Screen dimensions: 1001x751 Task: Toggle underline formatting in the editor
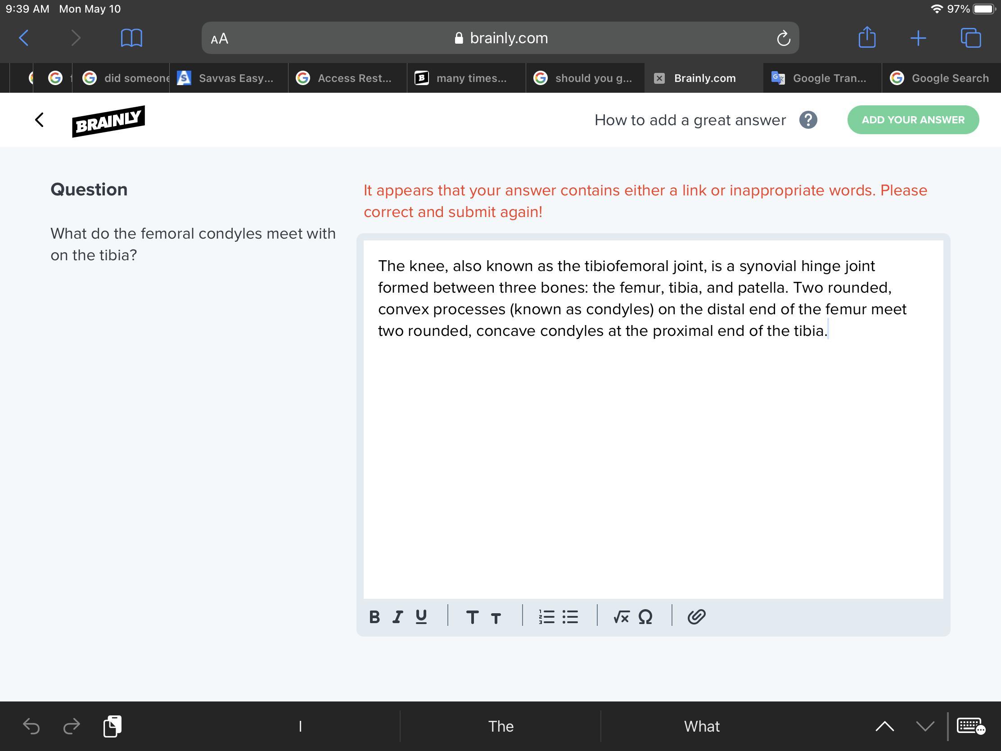point(421,617)
